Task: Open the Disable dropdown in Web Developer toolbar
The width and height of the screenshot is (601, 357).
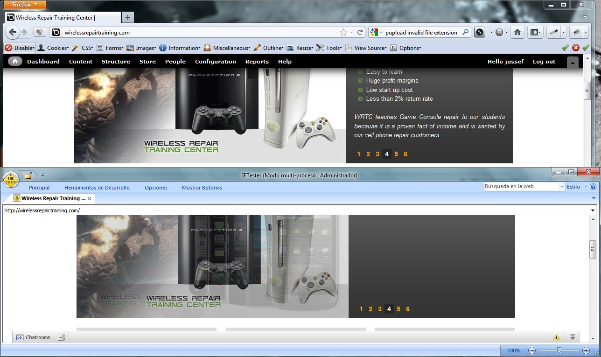Action: [20, 48]
